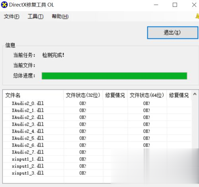Click the 检测完成! status text

(53, 55)
